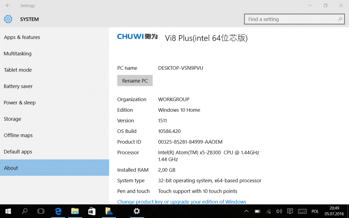
Task: Open the touch keyboard tray icon
Action: click(302, 211)
